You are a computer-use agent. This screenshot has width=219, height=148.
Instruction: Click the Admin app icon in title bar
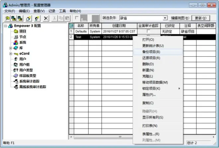click(5, 5)
